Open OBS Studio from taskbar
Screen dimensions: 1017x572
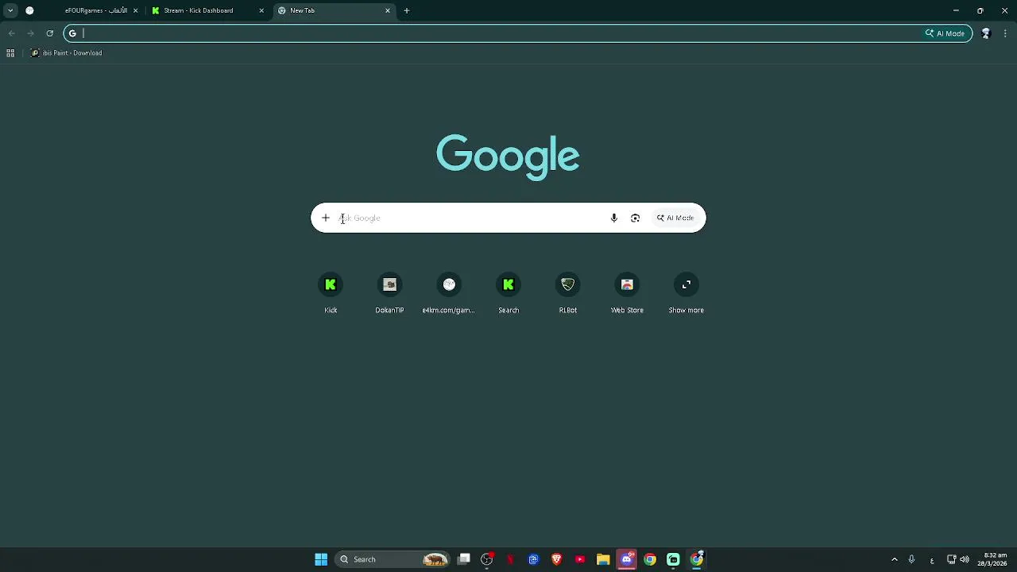point(487,559)
